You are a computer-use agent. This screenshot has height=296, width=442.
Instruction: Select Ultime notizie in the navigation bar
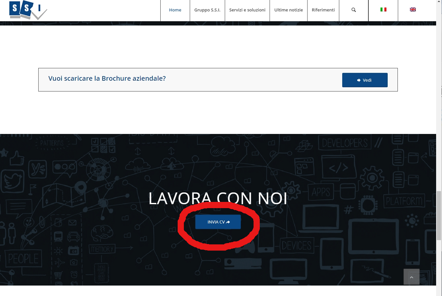tap(288, 10)
